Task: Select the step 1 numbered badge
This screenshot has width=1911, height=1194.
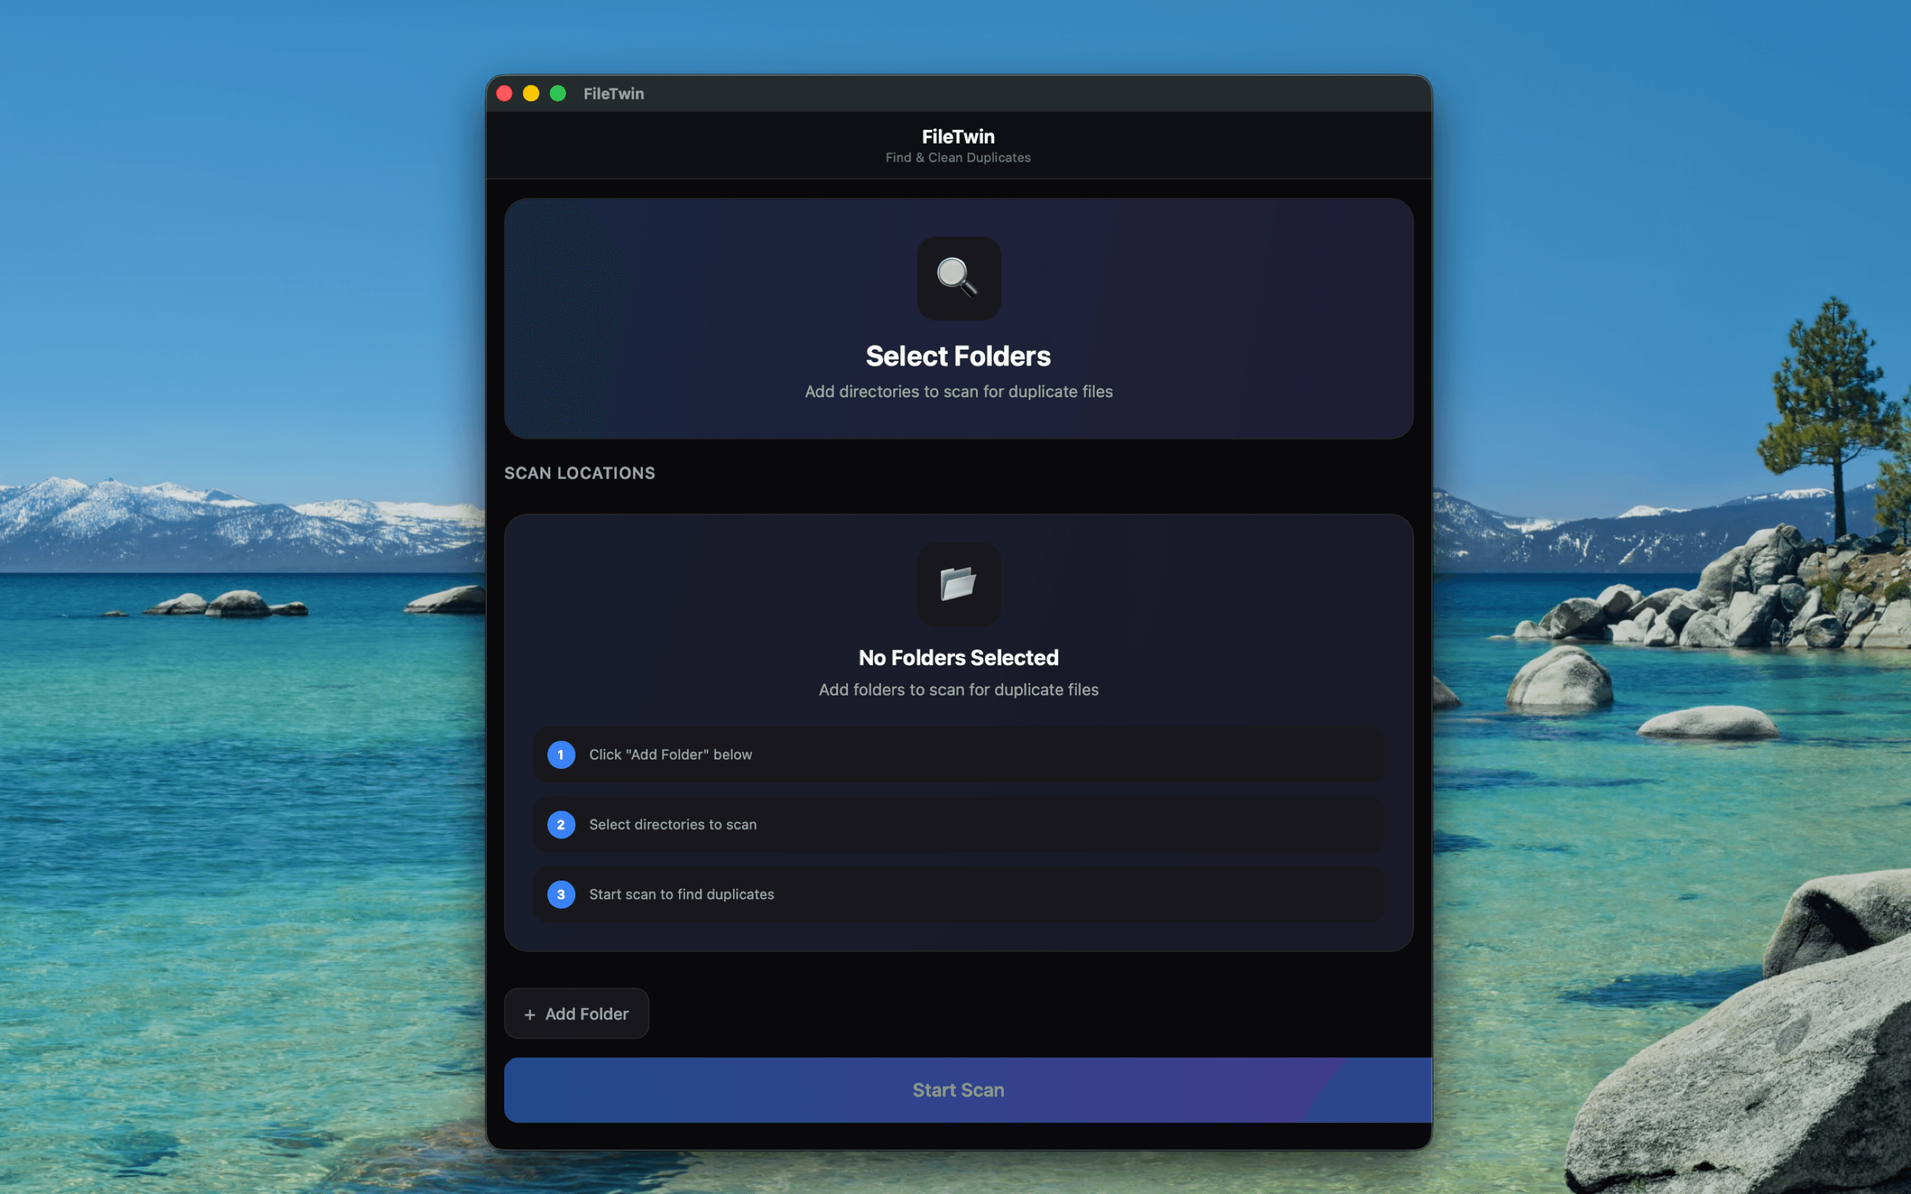Action: (561, 754)
